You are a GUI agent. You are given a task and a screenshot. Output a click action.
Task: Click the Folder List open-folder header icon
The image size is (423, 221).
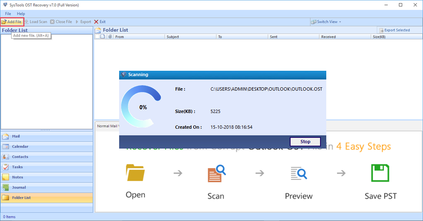pyautogui.click(x=98, y=30)
